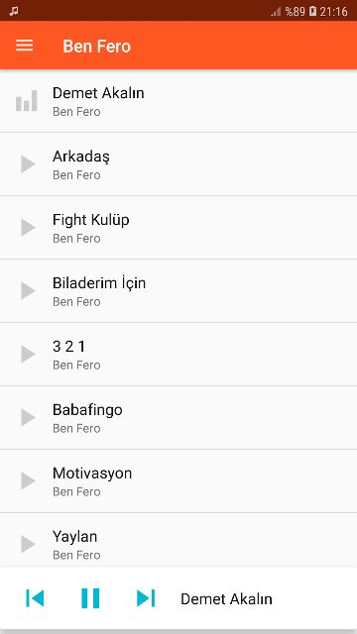357x634 pixels.
Task: Choose the Arkadaş song title
Action: tap(81, 157)
